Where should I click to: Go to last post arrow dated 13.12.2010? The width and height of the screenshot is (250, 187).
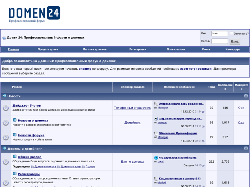pos(203,112)
